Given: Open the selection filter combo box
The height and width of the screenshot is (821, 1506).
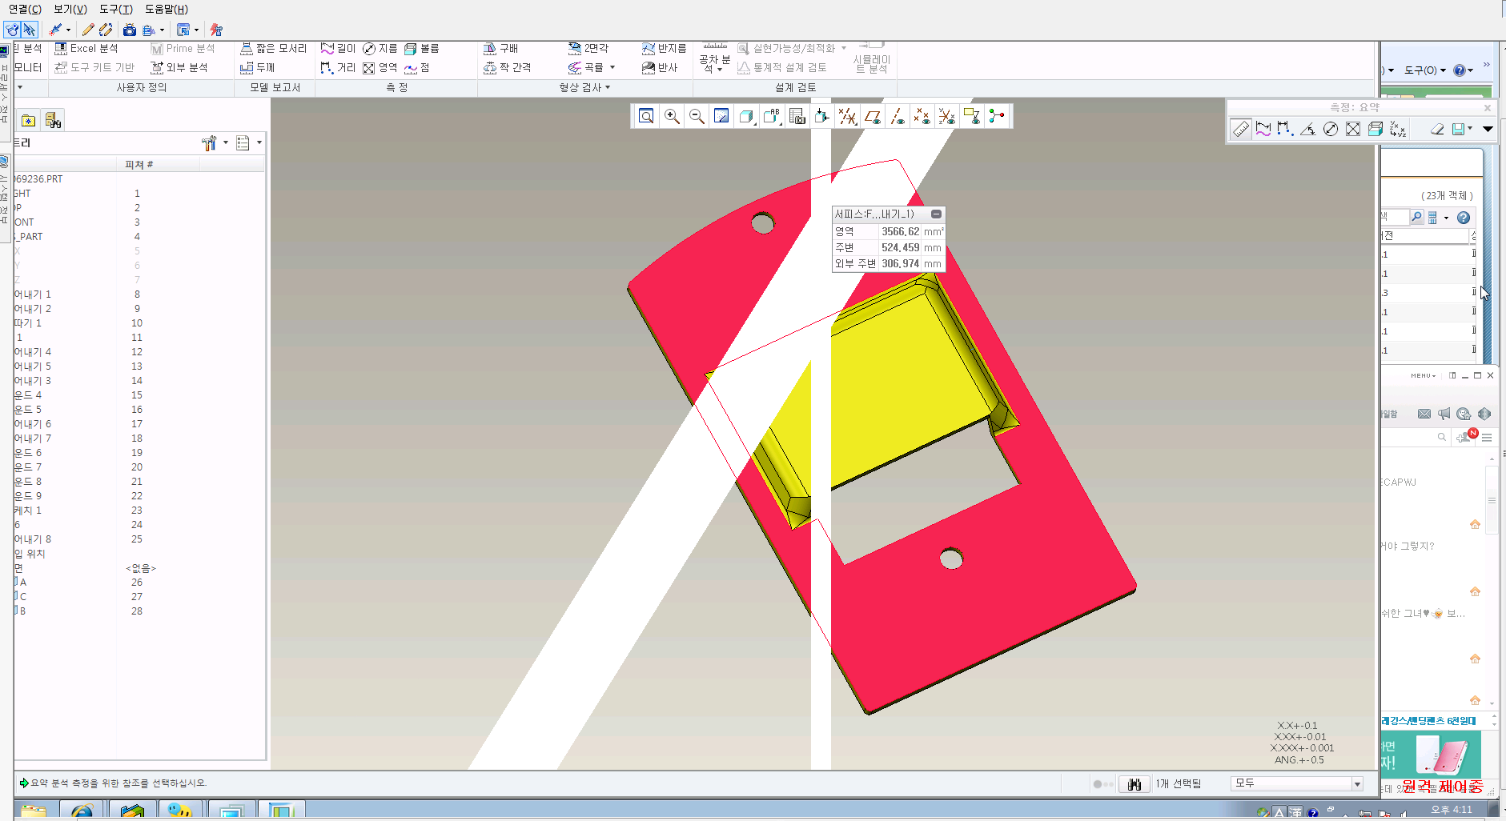Looking at the screenshot, I should pyautogui.click(x=1296, y=783).
